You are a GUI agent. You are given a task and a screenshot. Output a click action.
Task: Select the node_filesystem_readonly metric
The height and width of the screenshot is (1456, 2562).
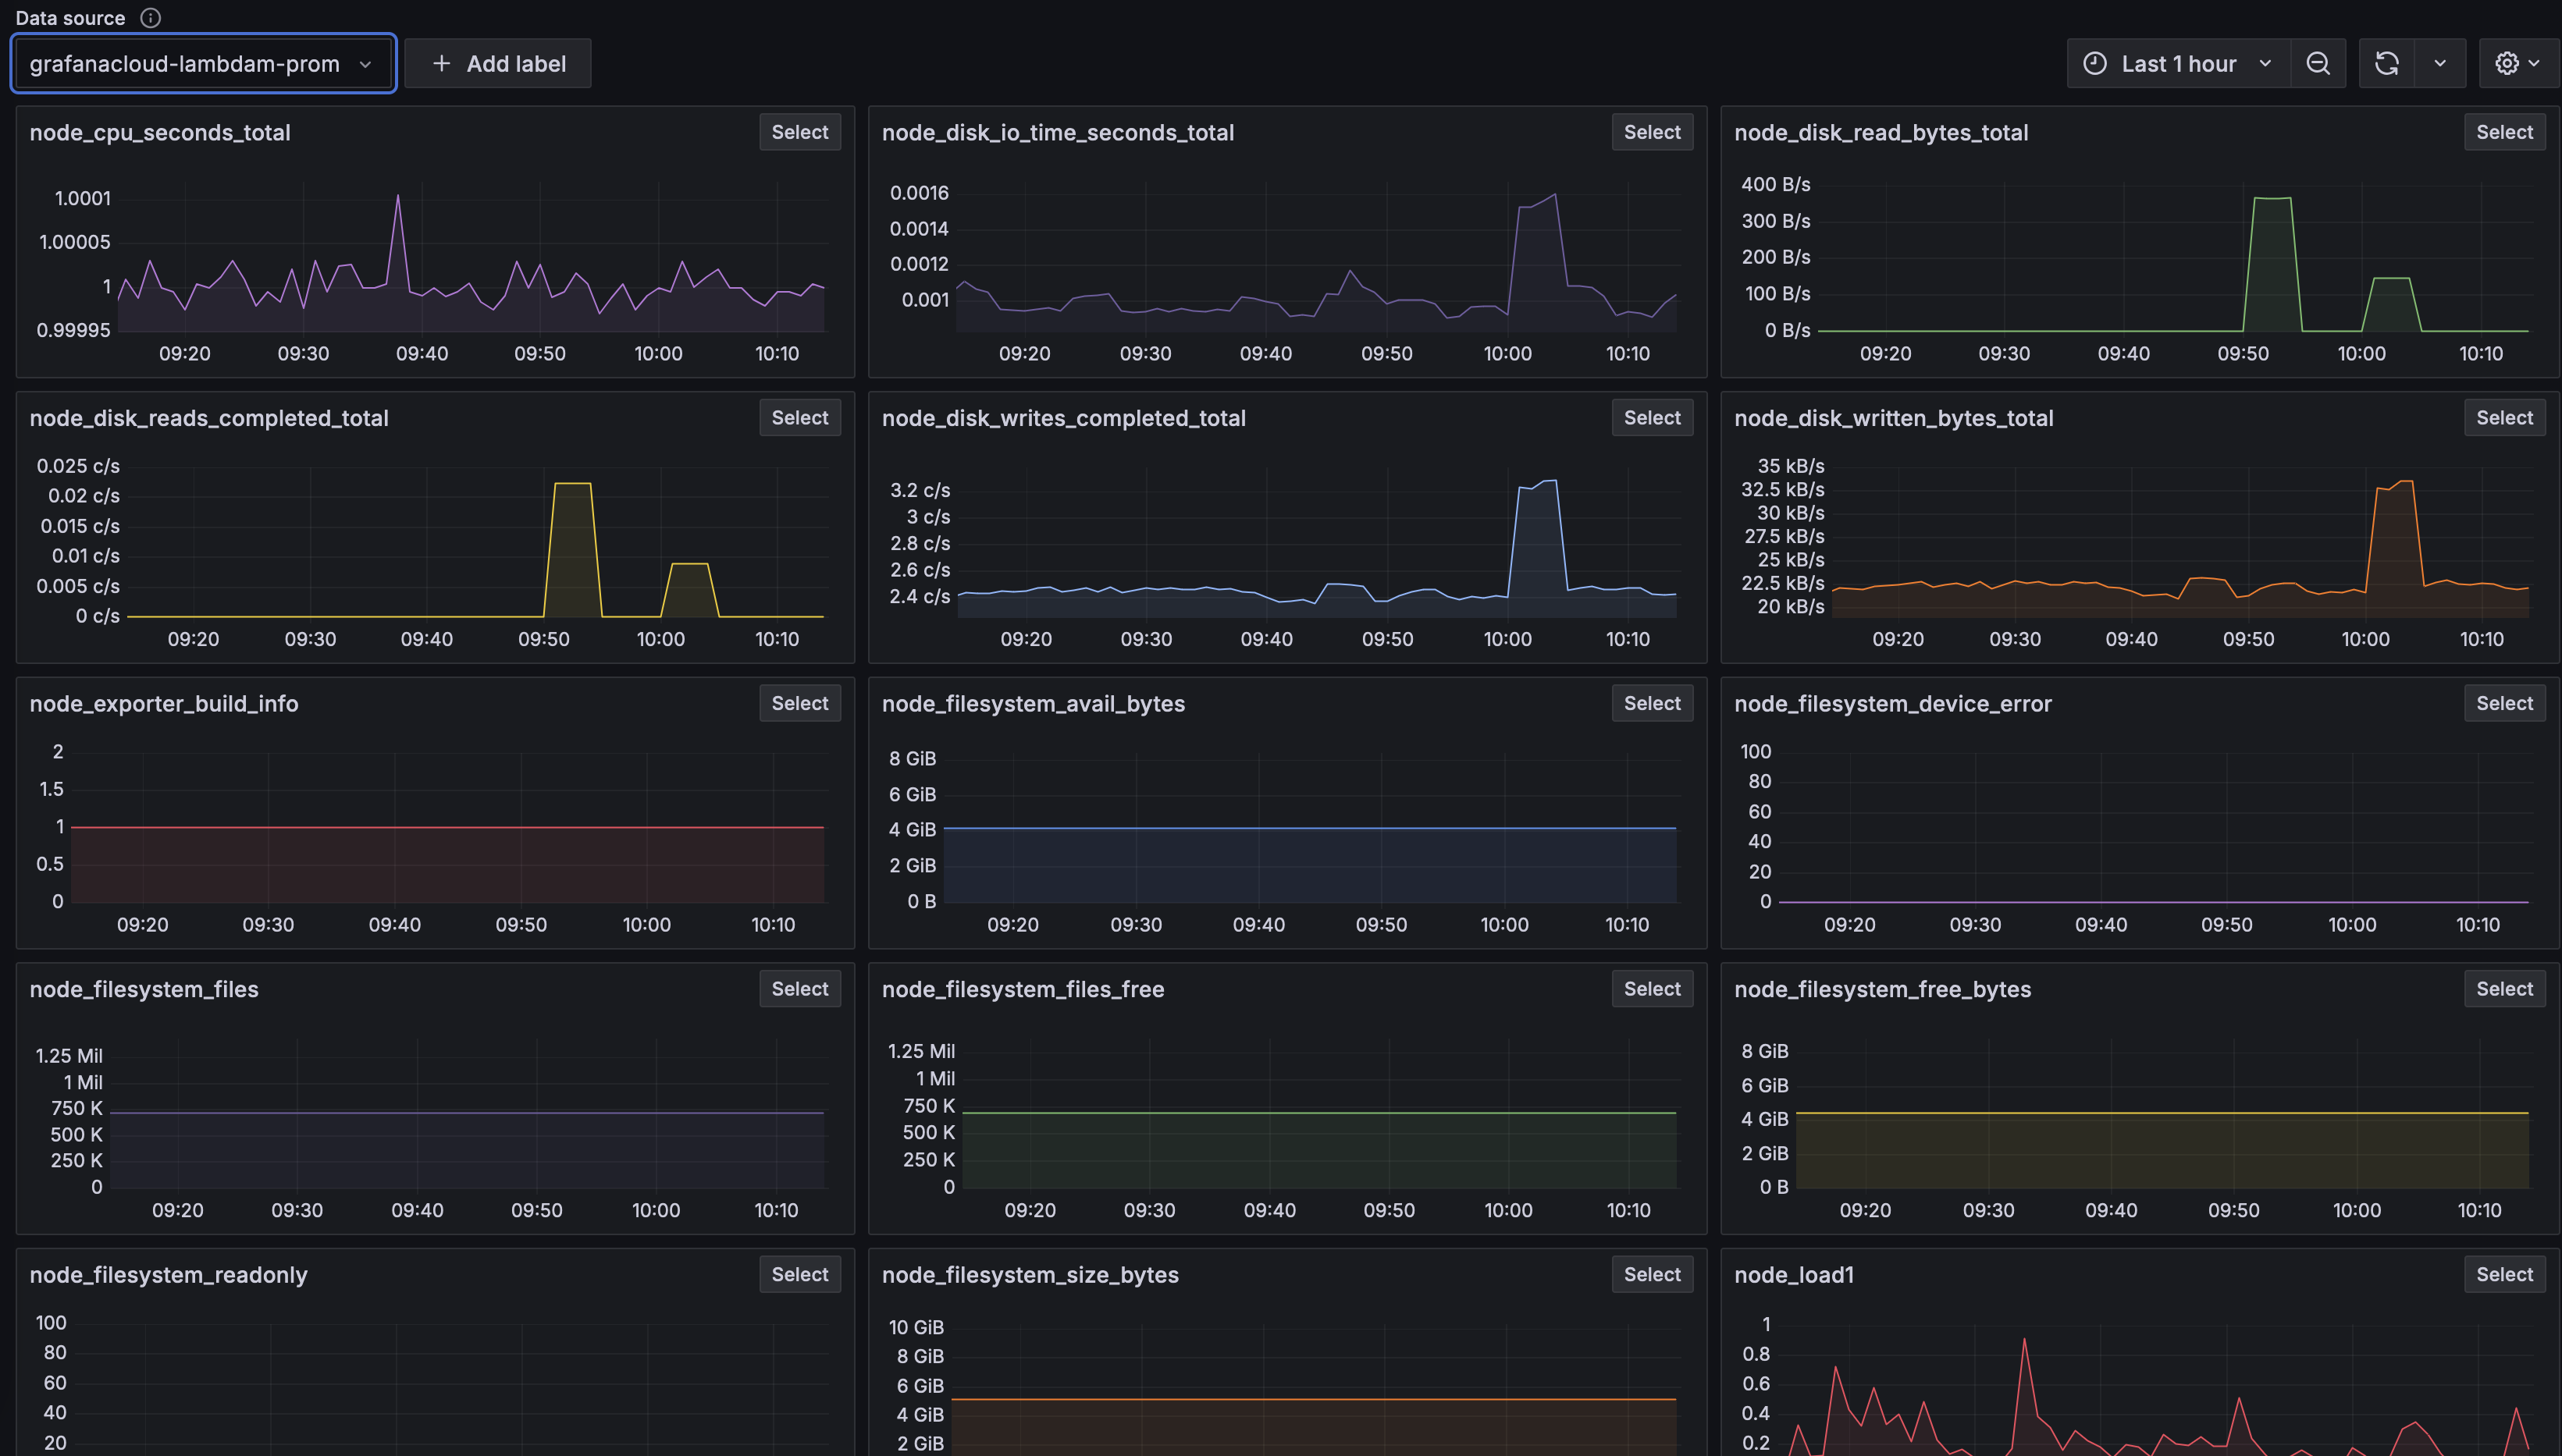pyautogui.click(x=799, y=1274)
